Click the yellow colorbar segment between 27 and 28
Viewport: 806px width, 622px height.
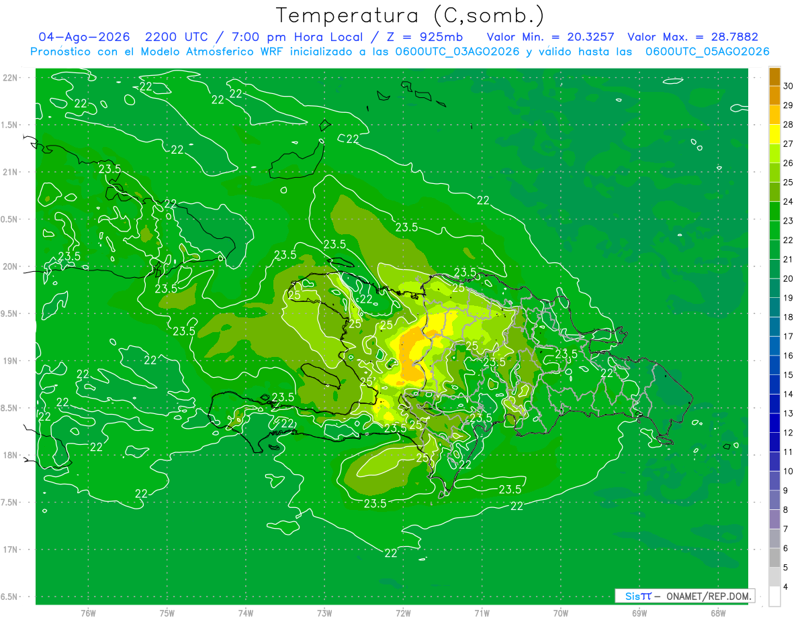(774, 134)
